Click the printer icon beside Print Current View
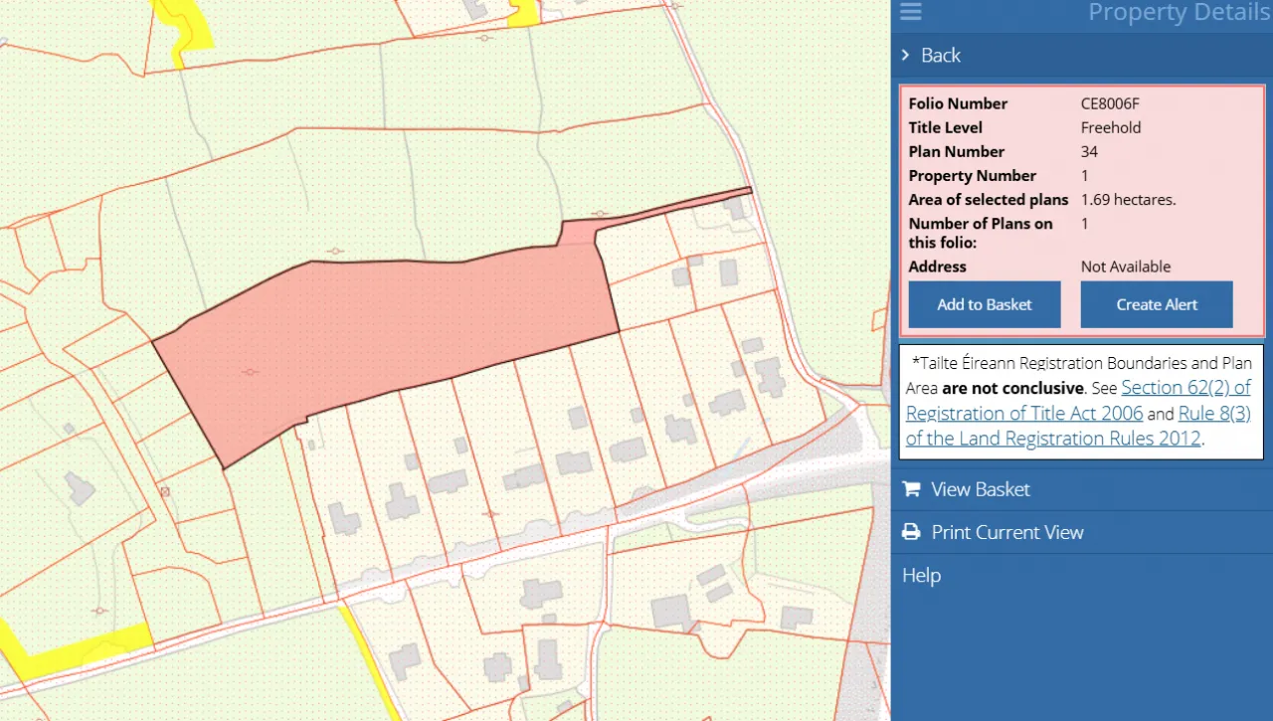This screenshot has height=721, width=1273. [x=910, y=532]
